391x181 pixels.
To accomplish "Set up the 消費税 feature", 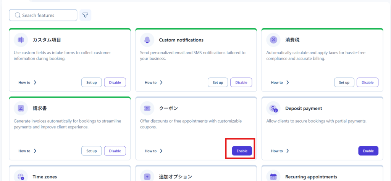I will click(344, 82).
